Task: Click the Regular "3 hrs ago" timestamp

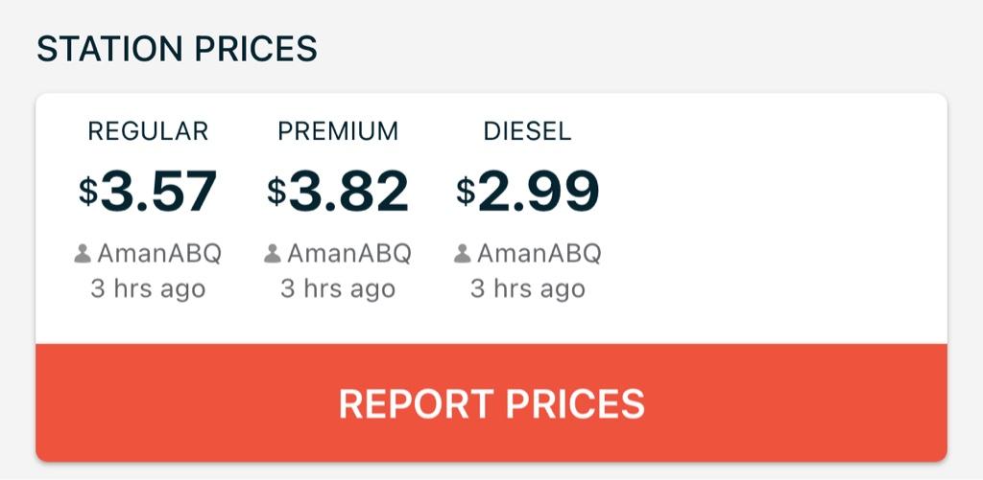Action: point(148,288)
